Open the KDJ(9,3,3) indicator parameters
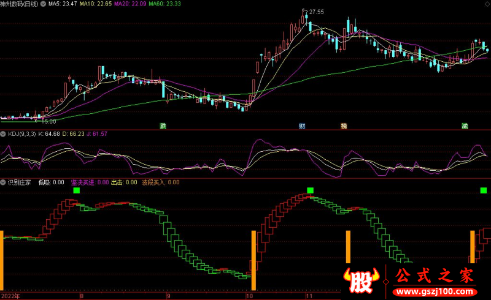 [x=21, y=133]
